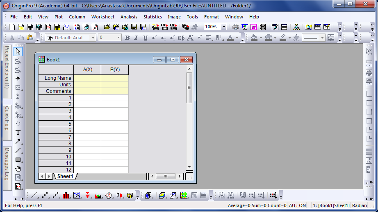This screenshot has height=212, width=378.
Task: Create a new notes window
Action: point(86,27)
